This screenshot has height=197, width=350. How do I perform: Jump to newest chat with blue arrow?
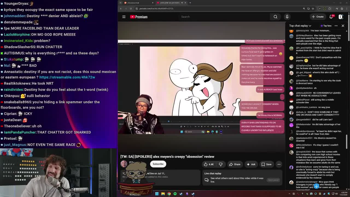click(316, 186)
